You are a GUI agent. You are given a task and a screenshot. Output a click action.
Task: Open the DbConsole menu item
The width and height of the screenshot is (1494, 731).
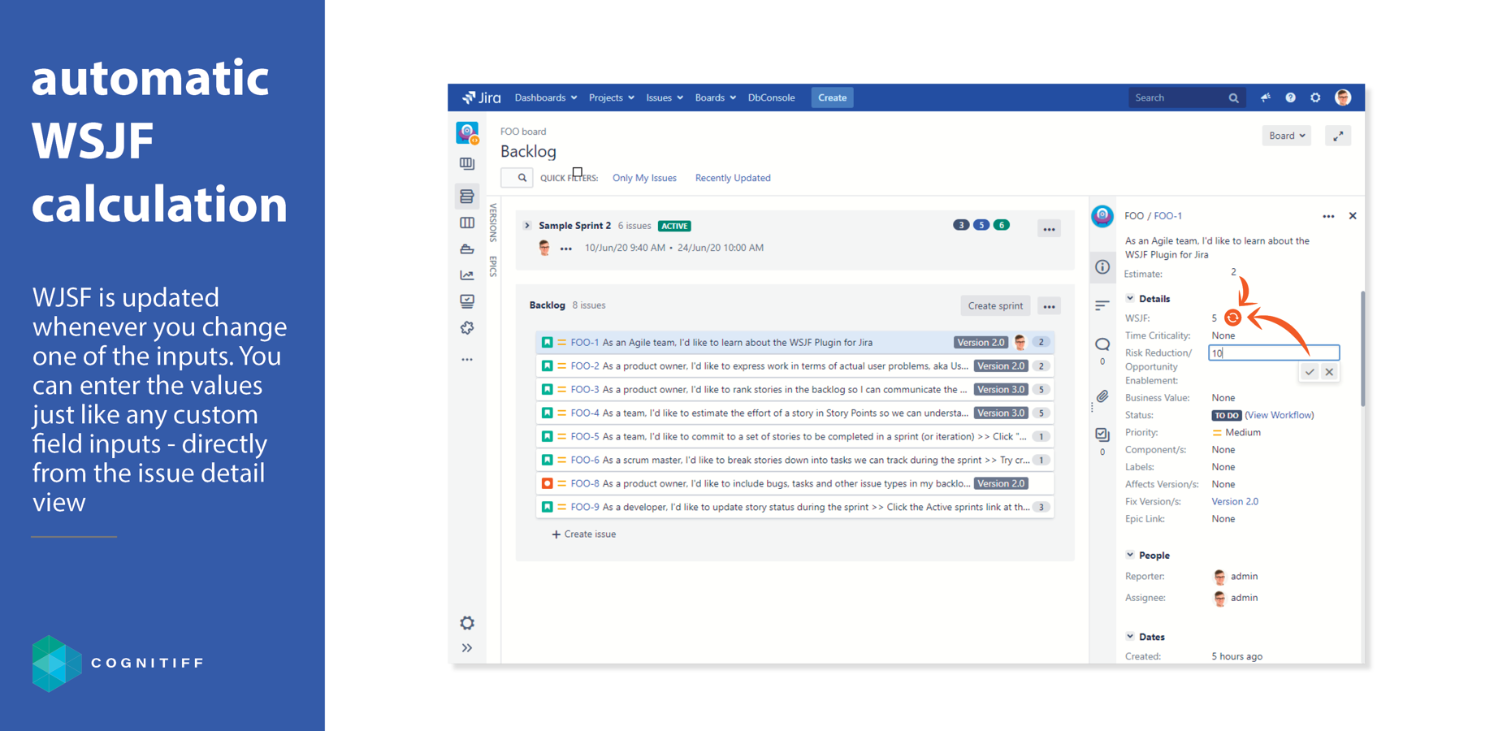coord(771,97)
